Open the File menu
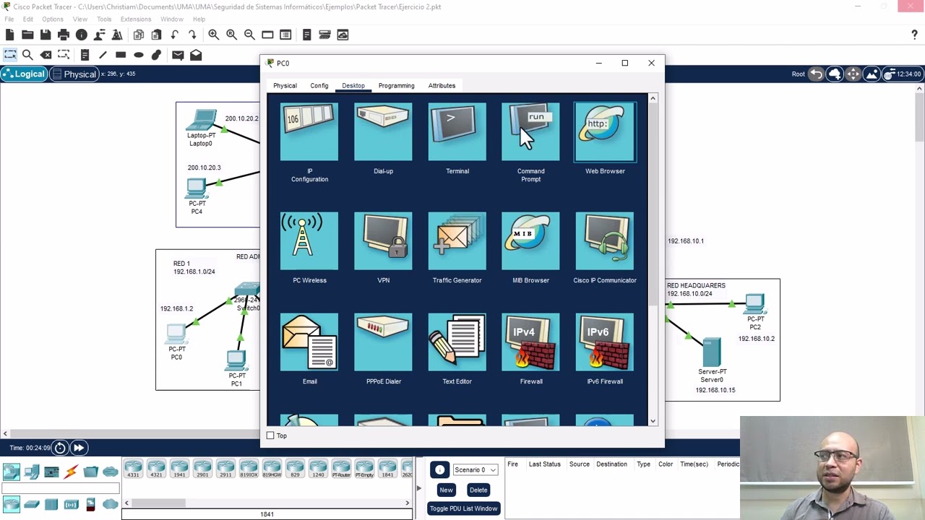This screenshot has height=520, width=925. pos(9,19)
